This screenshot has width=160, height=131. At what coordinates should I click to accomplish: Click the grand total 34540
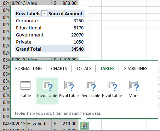pyautogui.click(x=77, y=49)
